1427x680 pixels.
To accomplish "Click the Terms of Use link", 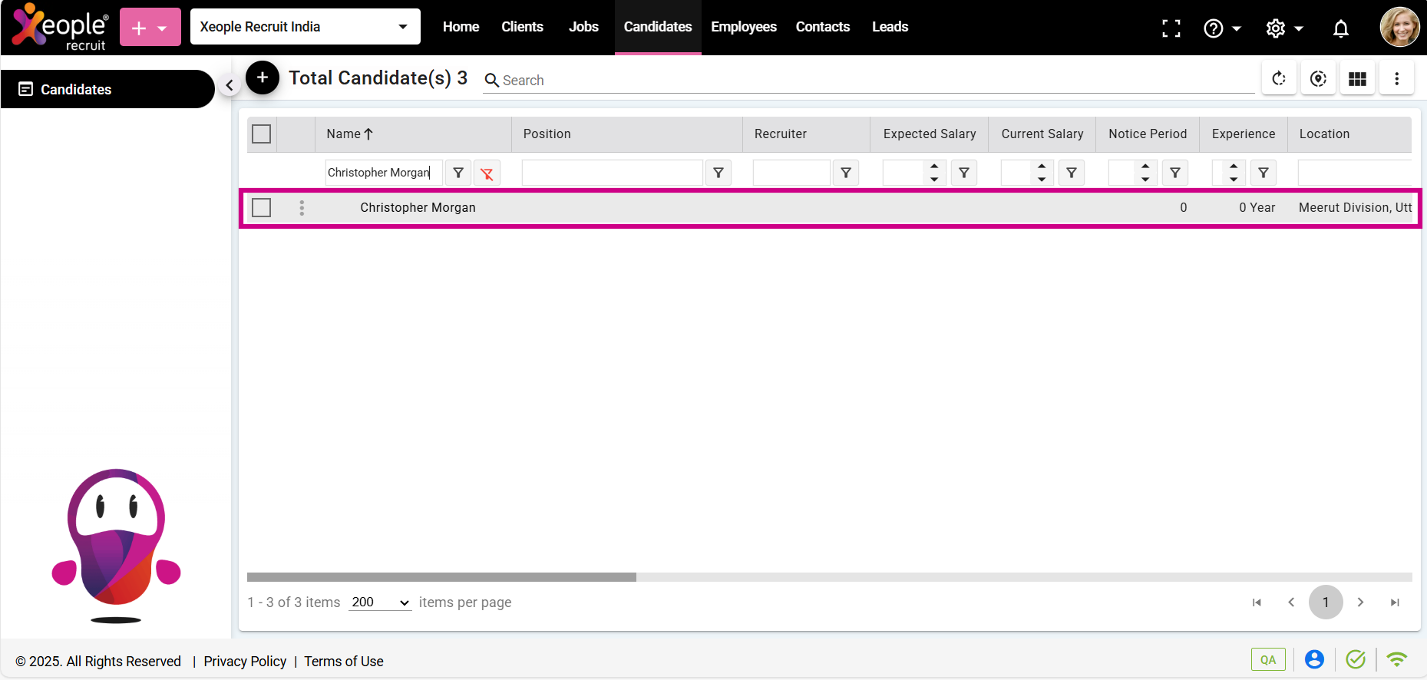I will pos(343,662).
